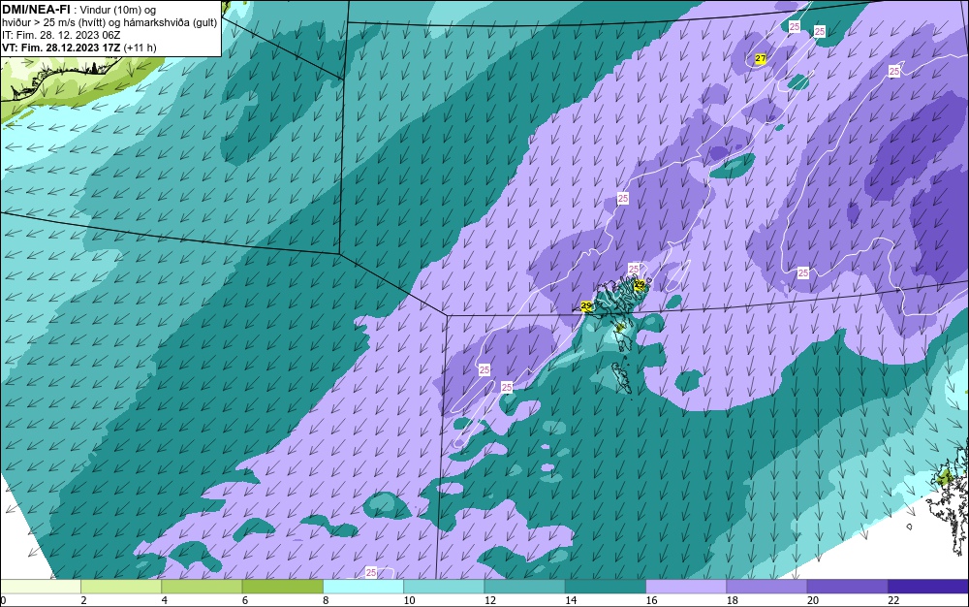969x607 pixels.
Task: Pick the 6–8 m/s olive green swatch
Action: (282, 587)
